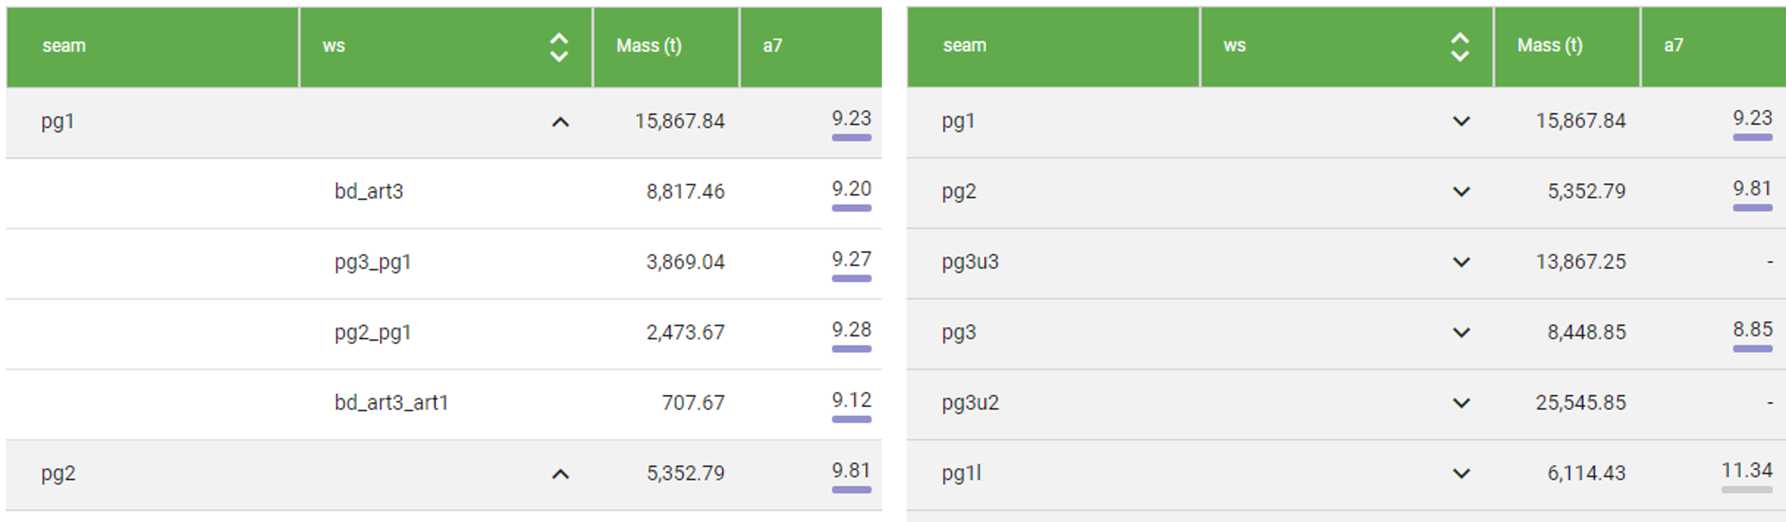1786x522 pixels.
Task: Click the 8.85 a7 value for pg3
Action: pos(1752,329)
